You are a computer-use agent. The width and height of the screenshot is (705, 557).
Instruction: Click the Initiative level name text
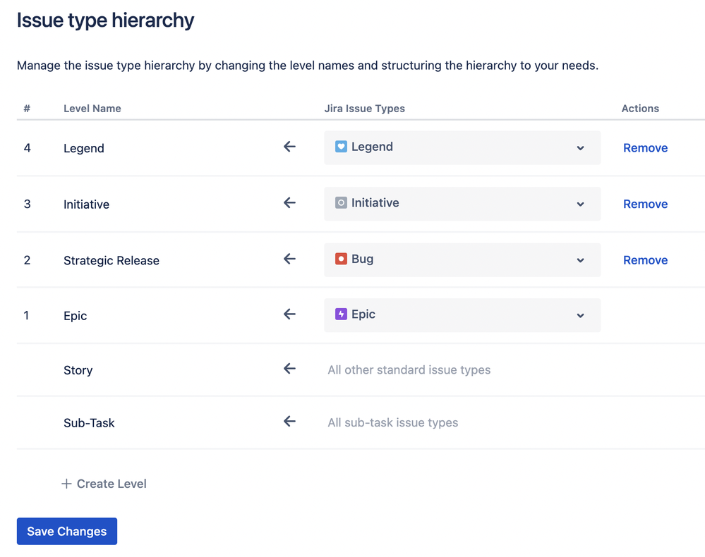(x=86, y=204)
